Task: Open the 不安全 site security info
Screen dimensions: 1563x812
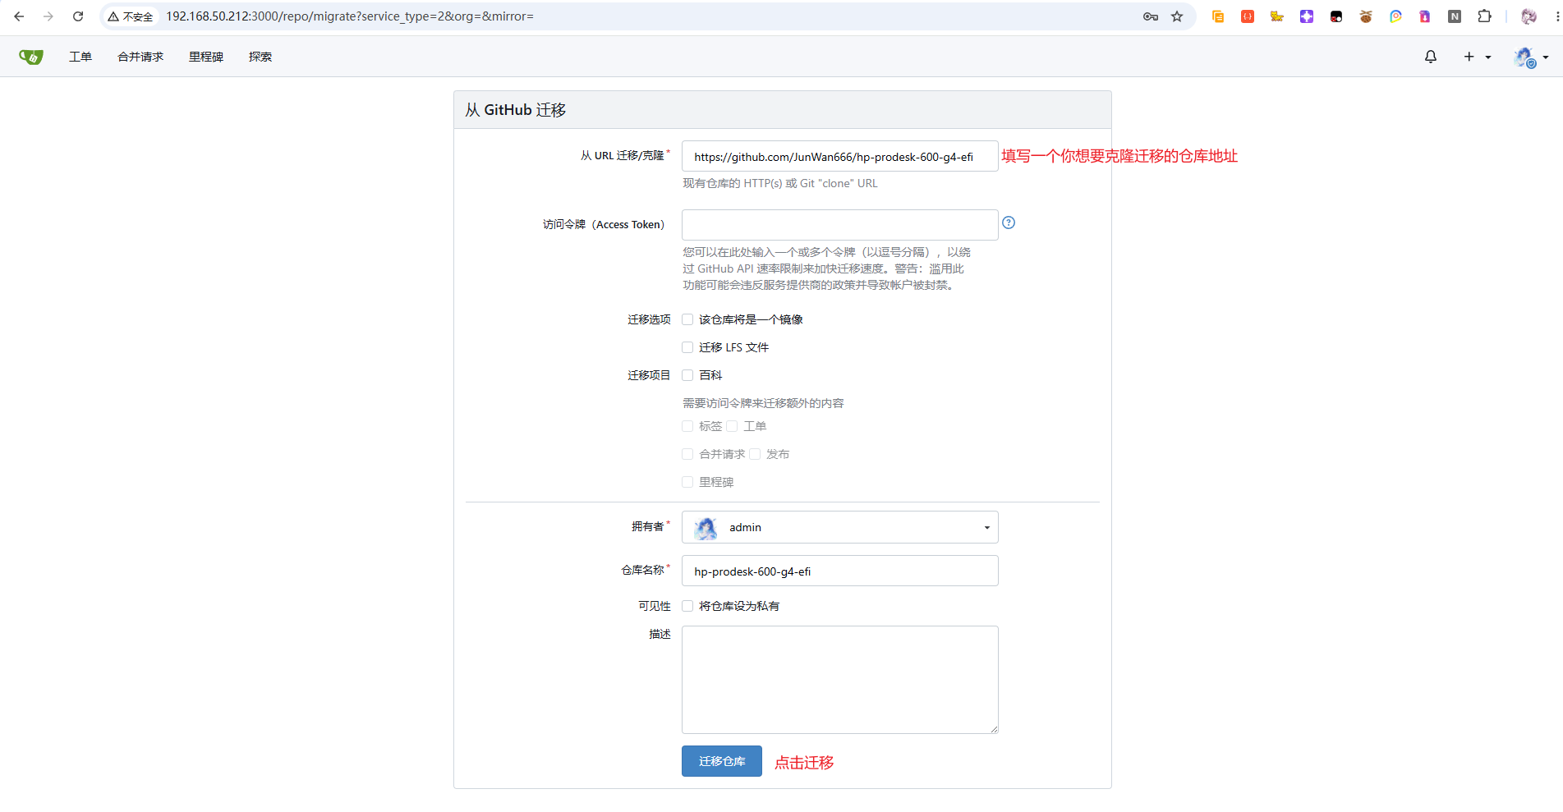Action: (131, 16)
